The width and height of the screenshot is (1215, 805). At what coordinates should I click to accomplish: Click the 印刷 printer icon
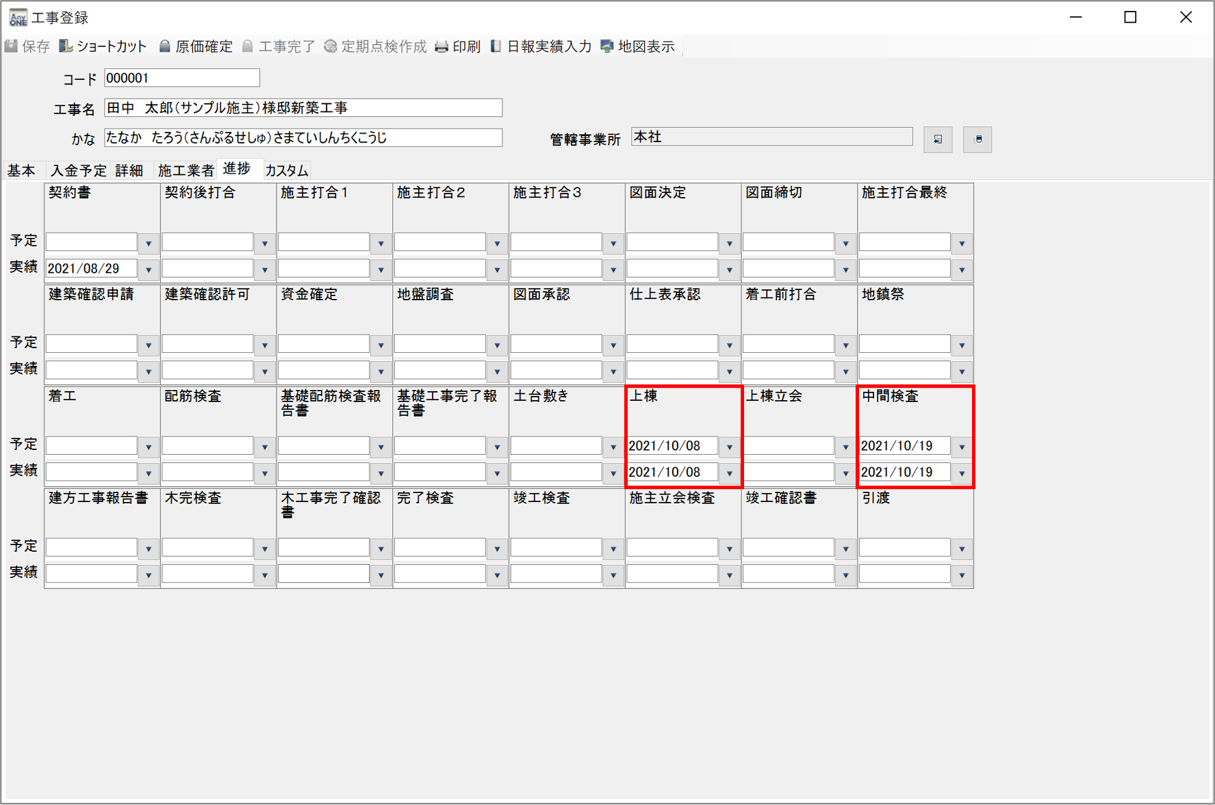tap(442, 47)
